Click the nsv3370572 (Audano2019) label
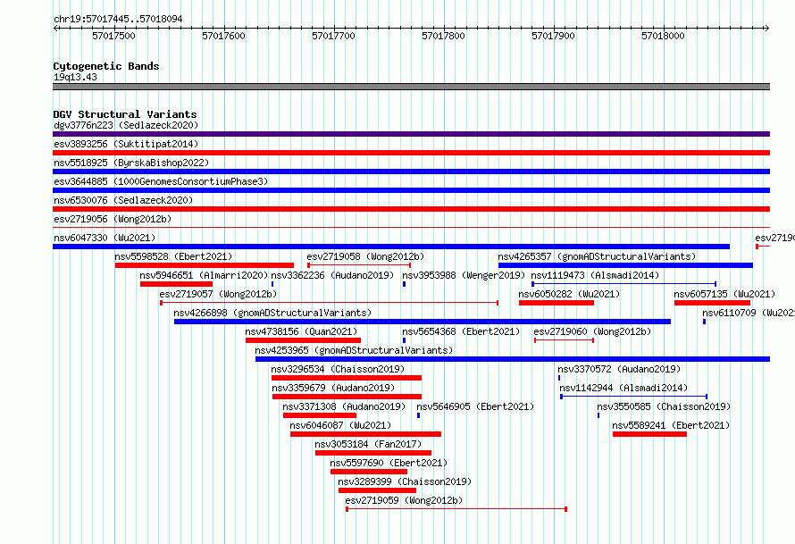The width and height of the screenshot is (795, 544). 619,369
